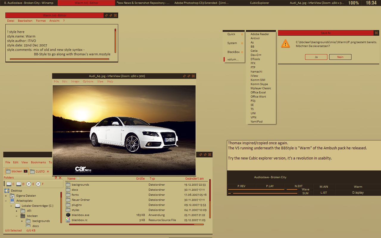Click the D.isplay button in player
381x238 pixels.
point(358,193)
